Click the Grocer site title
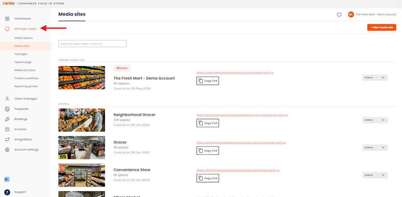The image size is (402, 197). [x=120, y=142]
